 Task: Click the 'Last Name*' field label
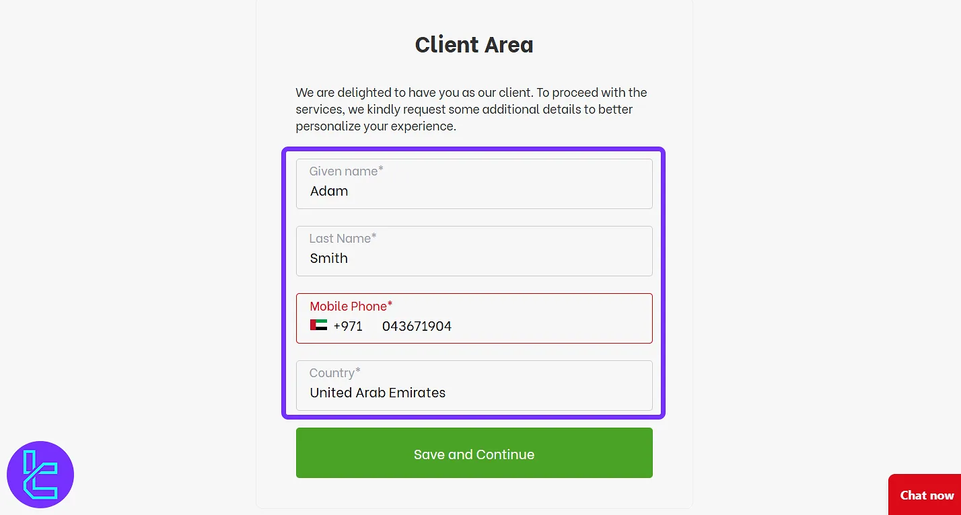(343, 238)
